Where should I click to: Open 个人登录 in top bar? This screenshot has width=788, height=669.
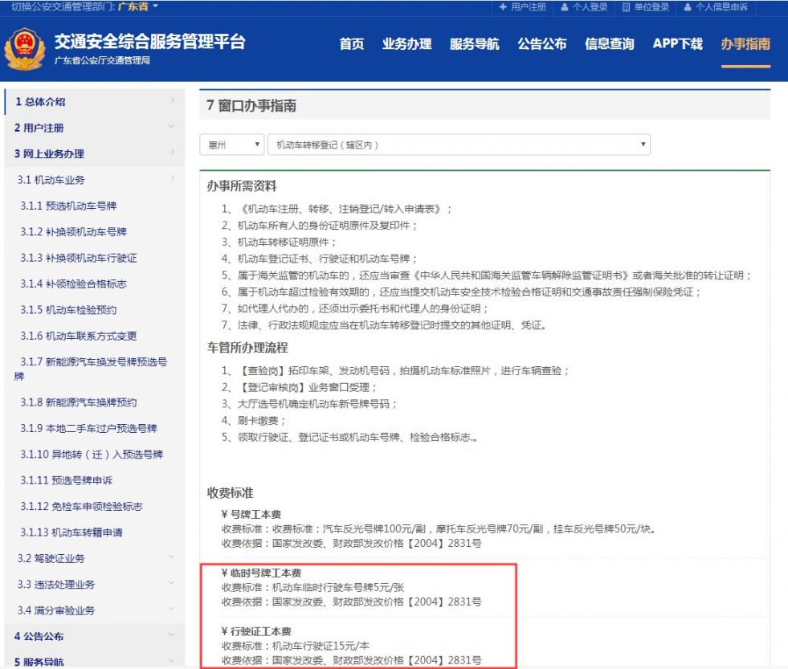[584, 7]
